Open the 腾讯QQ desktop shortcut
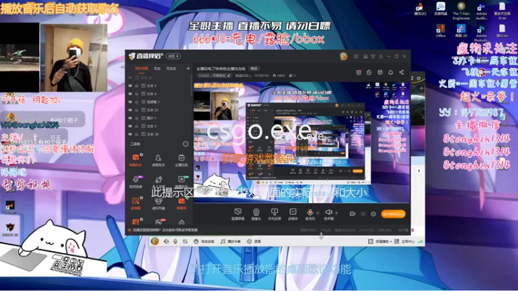Image resolution: width=518 pixels, height=291 pixels. click(420, 9)
